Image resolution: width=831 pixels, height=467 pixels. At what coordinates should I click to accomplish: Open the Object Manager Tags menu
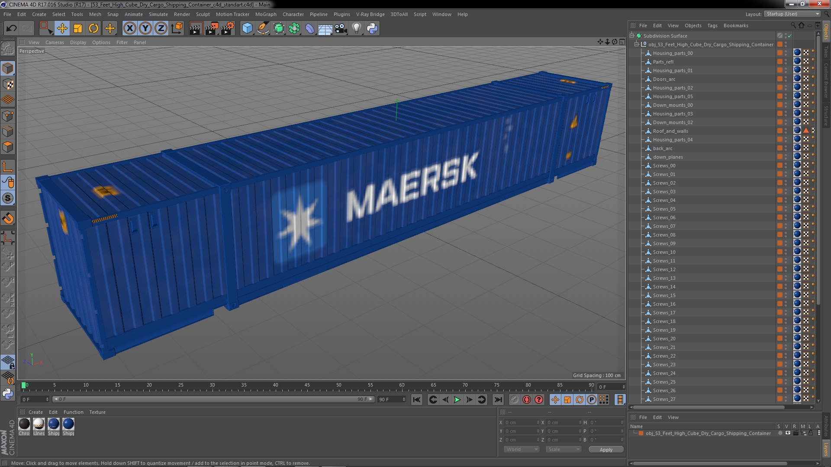coord(712,26)
